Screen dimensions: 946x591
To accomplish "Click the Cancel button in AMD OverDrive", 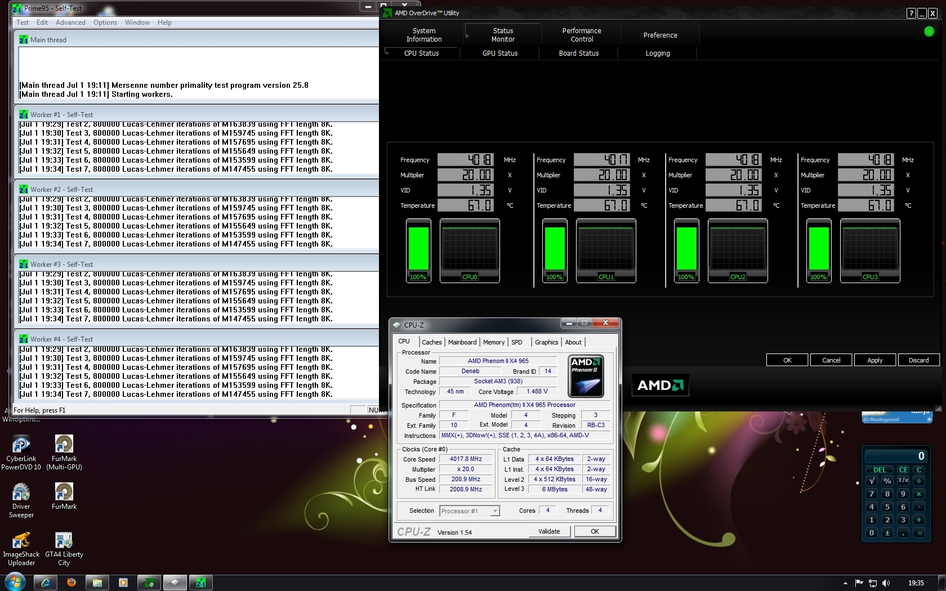I will point(831,360).
